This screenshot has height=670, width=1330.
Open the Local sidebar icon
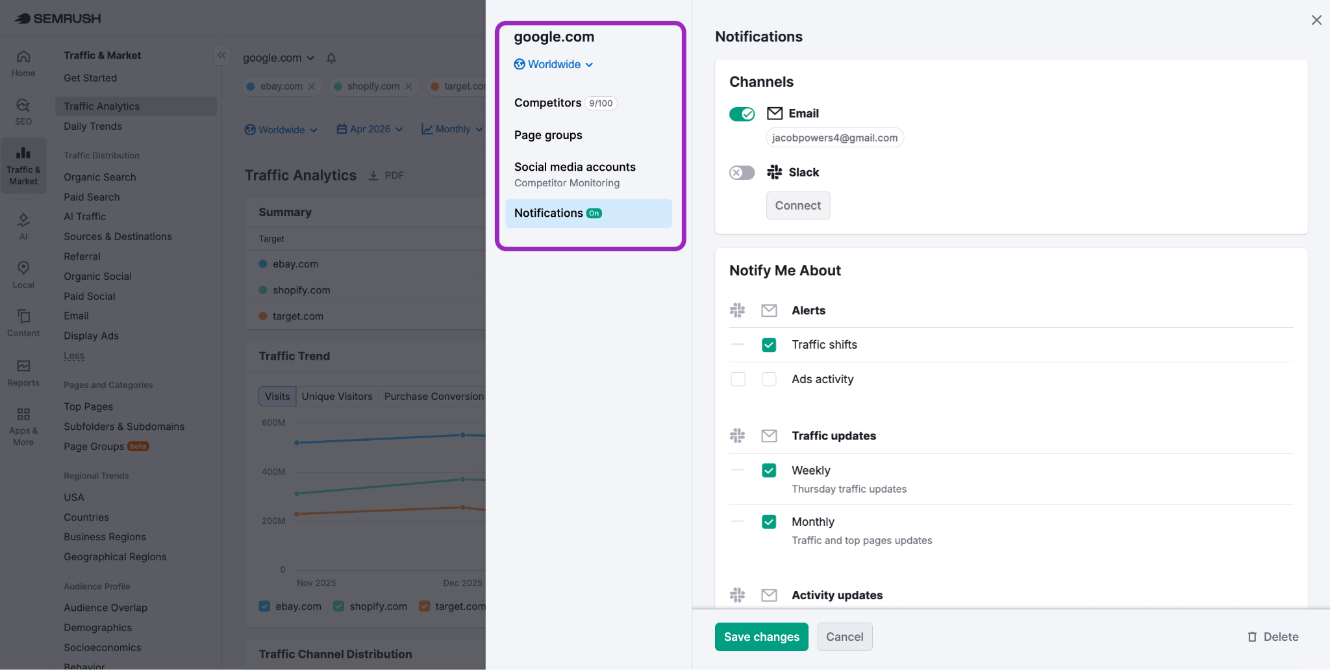23,275
